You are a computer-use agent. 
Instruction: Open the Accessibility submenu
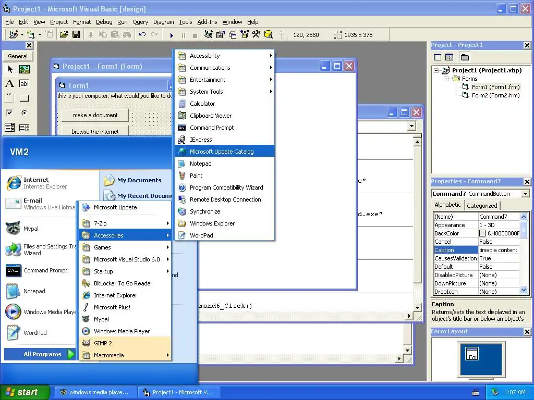coord(225,56)
